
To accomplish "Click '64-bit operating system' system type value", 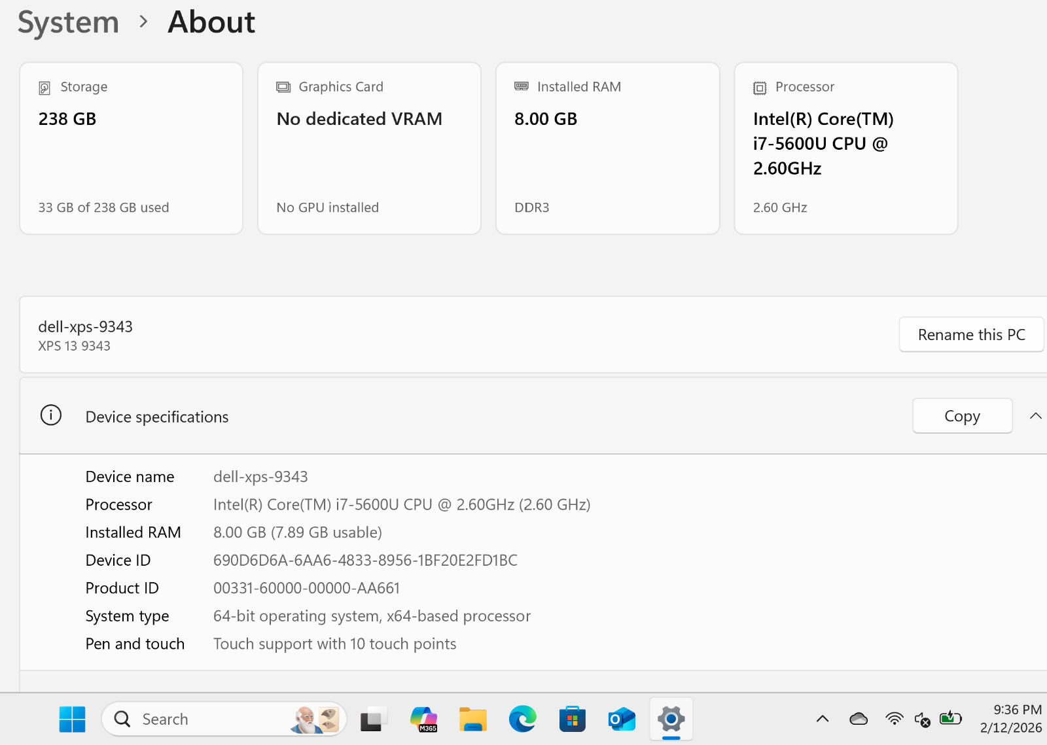I will tap(372, 616).
